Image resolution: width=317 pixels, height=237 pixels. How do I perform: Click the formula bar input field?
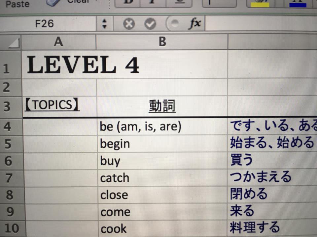click(261, 23)
